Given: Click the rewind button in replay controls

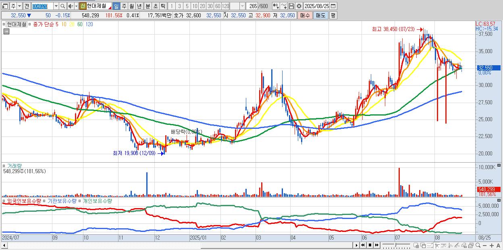Looking at the screenshot, I should click(363, 245).
